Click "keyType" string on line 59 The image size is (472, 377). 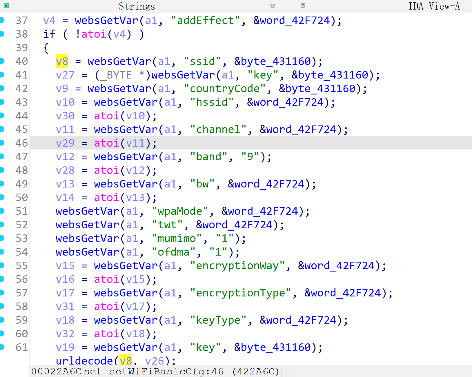click(218, 320)
